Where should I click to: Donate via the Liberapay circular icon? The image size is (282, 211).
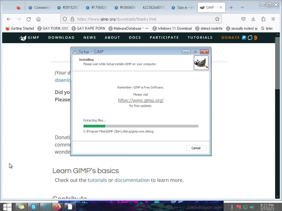pyautogui.click(x=250, y=38)
